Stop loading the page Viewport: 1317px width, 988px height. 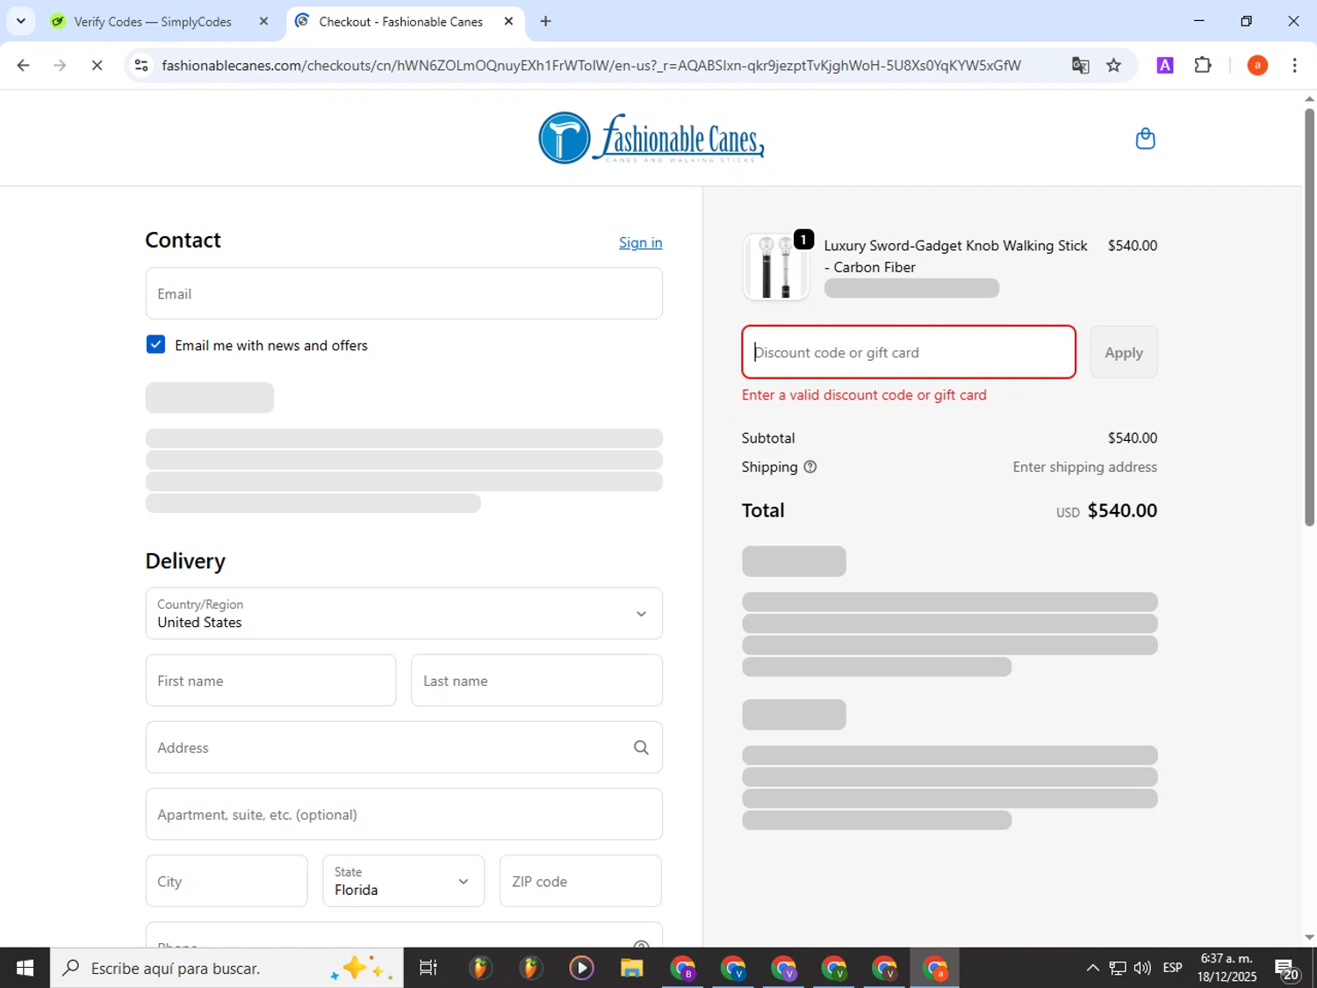97,65
